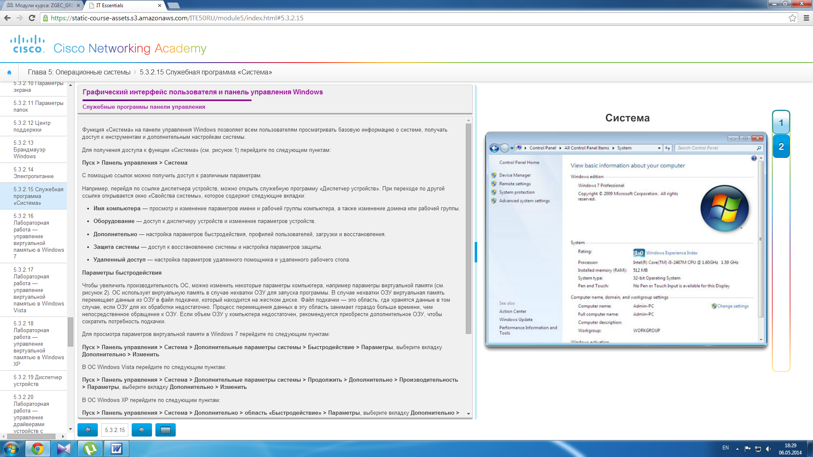Click content scrollbar up arrow
Screen dimensions: 813x457
pos(468,120)
